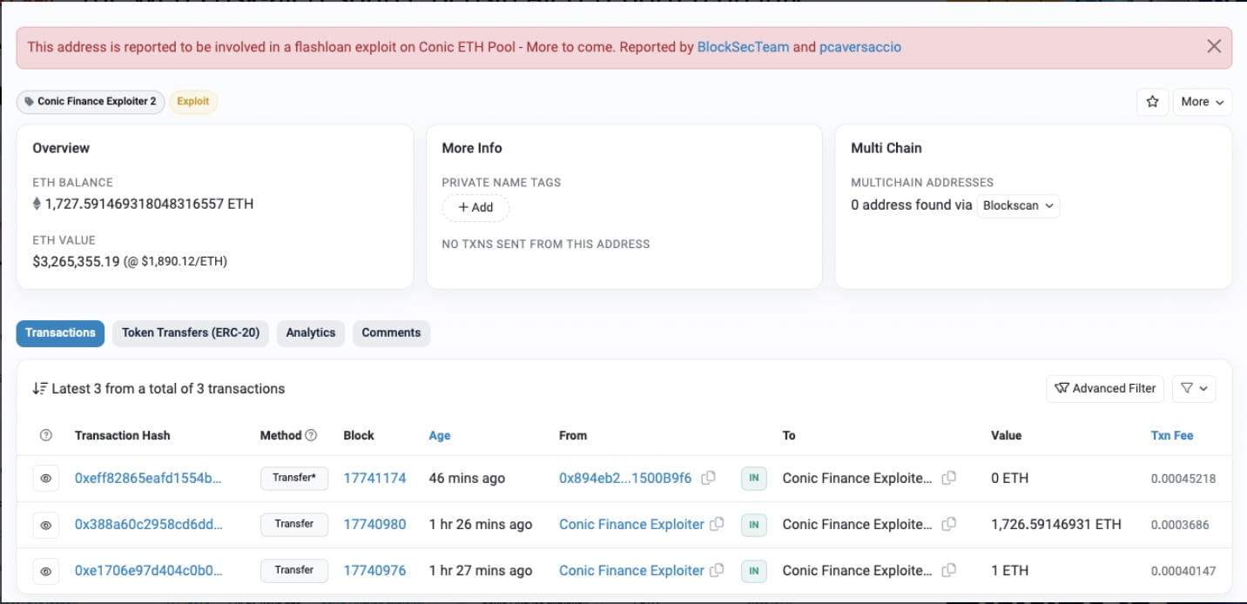Copy To address in block 17740976 row
This screenshot has height=604, width=1247.
coord(949,570)
